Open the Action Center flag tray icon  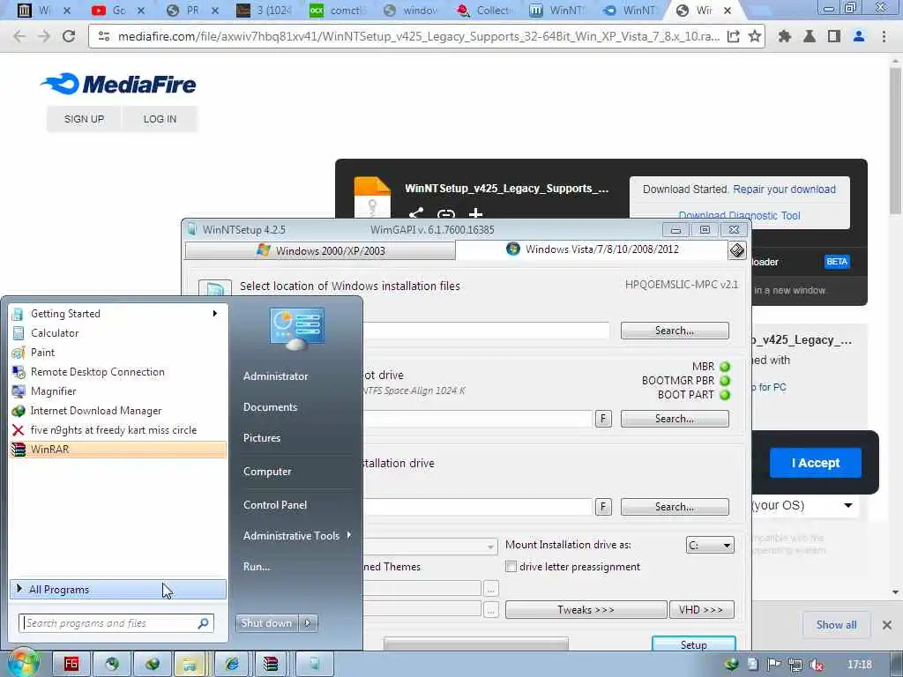[x=774, y=665]
